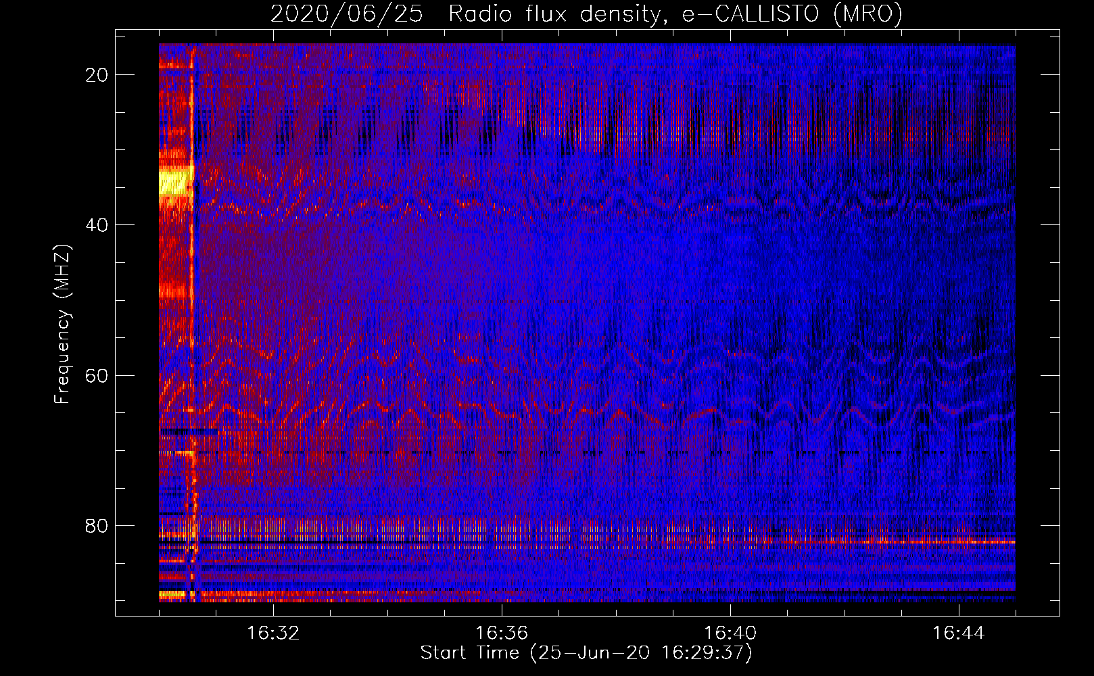1094x676 pixels.
Task: Click the 'Start Time (25-Jun-20 16:29:37)' label
Action: pos(586,653)
